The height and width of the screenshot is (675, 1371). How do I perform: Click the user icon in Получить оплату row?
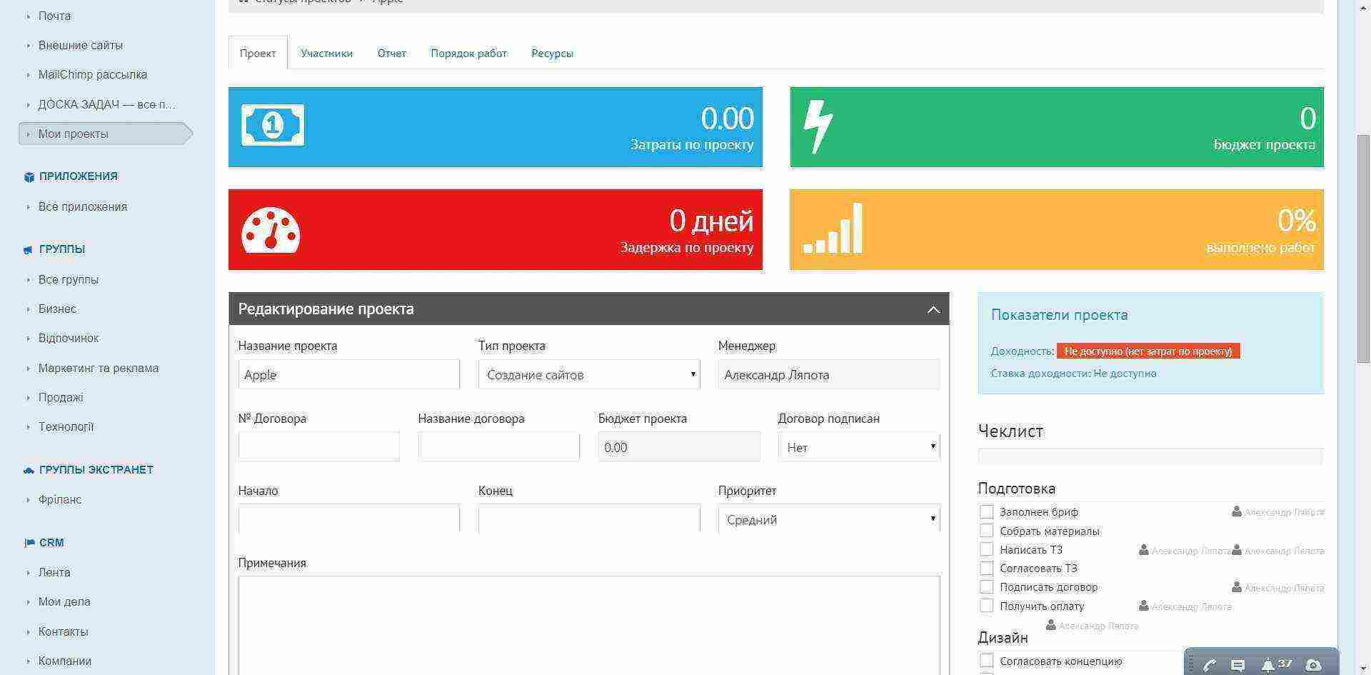tap(1144, 606)
